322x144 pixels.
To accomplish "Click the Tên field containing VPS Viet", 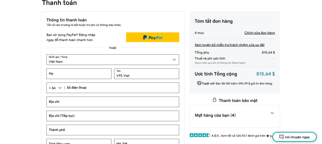I will (x=146, y=74).
